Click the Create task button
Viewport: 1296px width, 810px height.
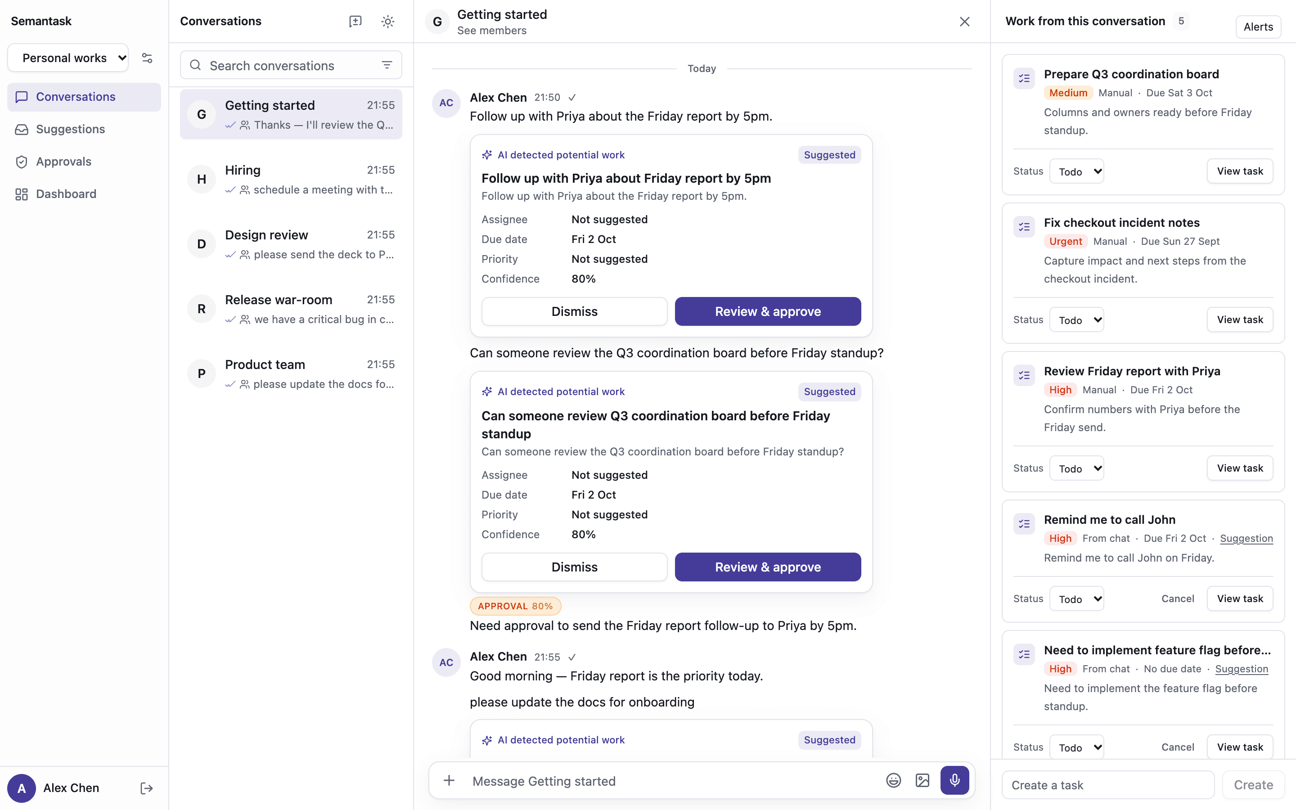pos(1253,785)
